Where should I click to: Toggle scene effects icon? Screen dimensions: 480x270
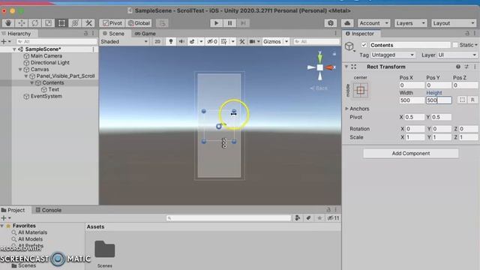(192, 41)
